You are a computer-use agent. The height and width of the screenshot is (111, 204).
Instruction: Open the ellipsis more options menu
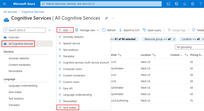click(113, 18)
